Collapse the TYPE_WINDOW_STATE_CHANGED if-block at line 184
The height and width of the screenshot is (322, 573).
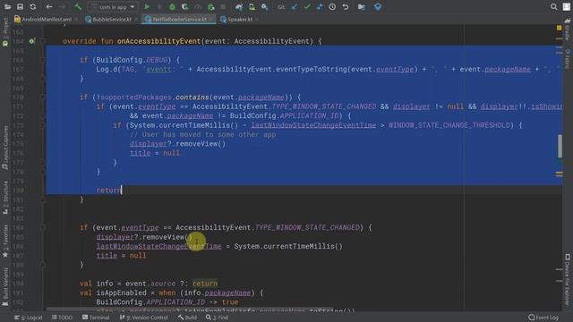click(x=43, y=227)
